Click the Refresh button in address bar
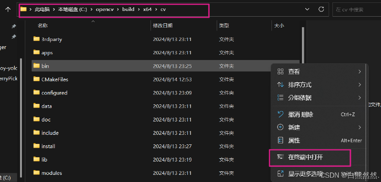This screenshot has height=182, width=381. tap(321, 10)
